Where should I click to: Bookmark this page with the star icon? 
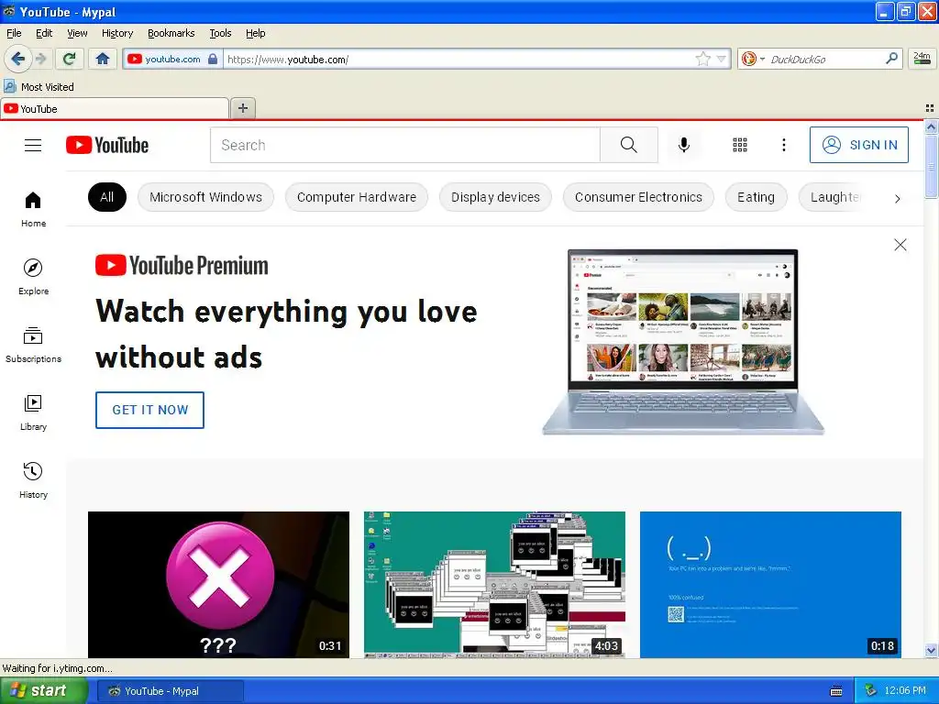[x=702, y=59]
